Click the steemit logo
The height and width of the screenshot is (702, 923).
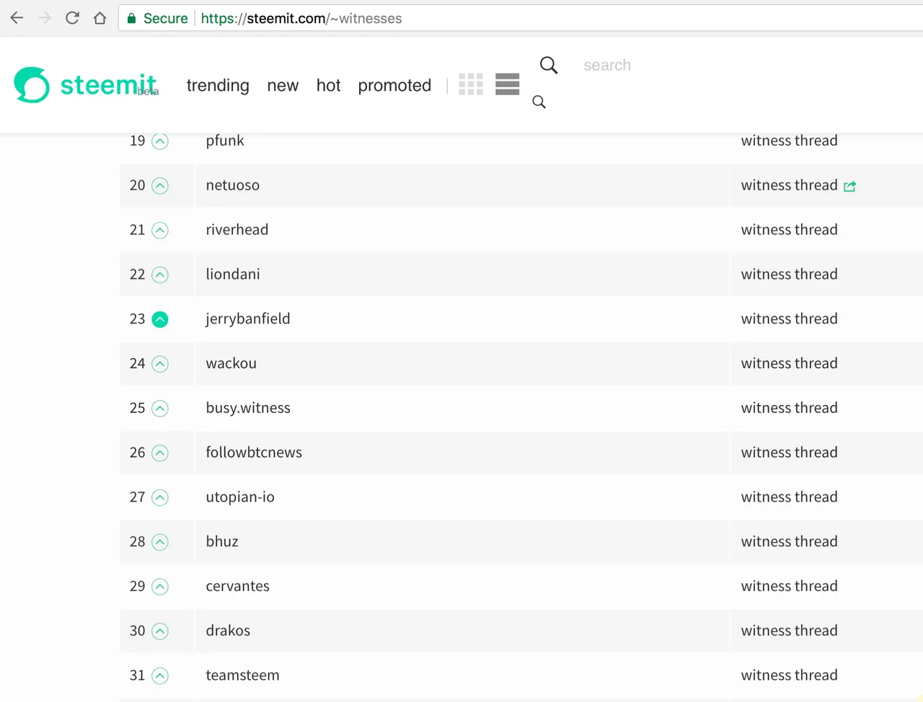86,85
